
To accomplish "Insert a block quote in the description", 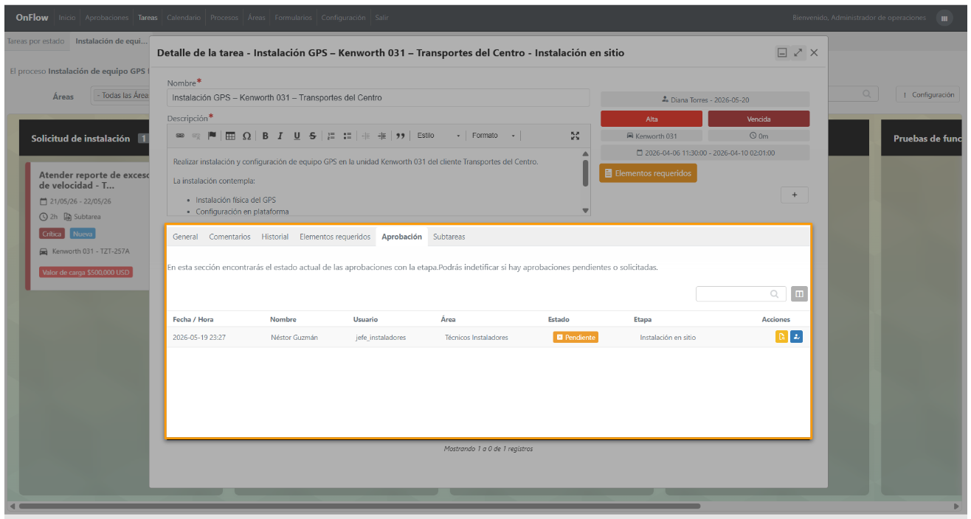I will click(401, 136).
